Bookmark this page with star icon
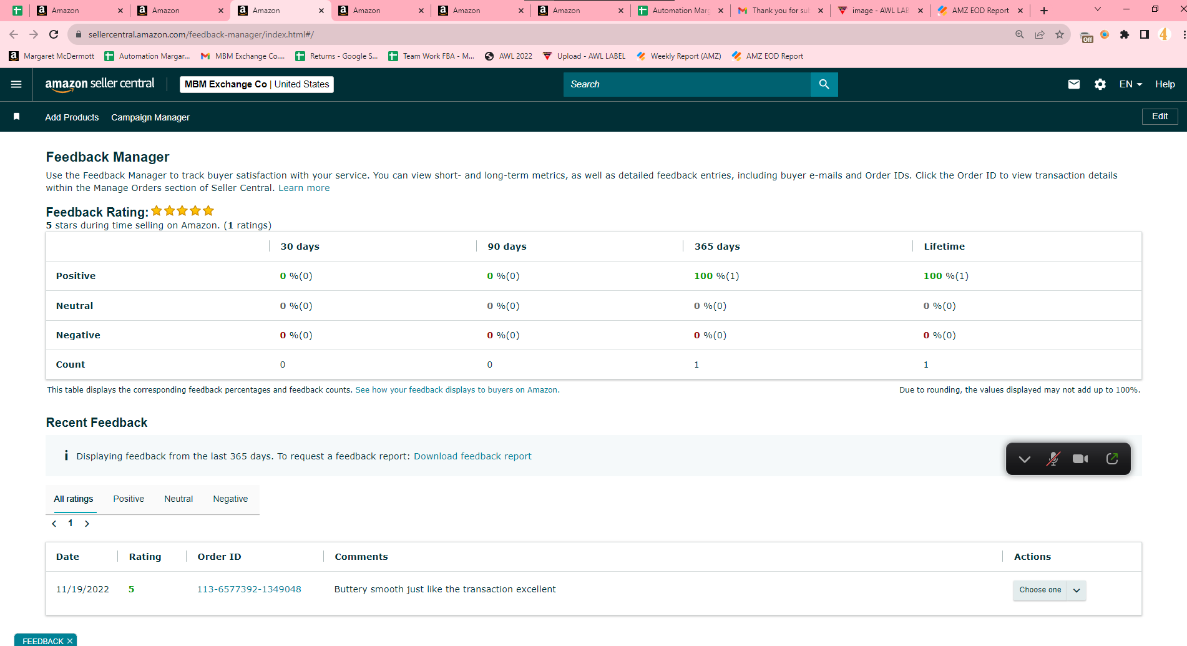 pos(1060,34)
